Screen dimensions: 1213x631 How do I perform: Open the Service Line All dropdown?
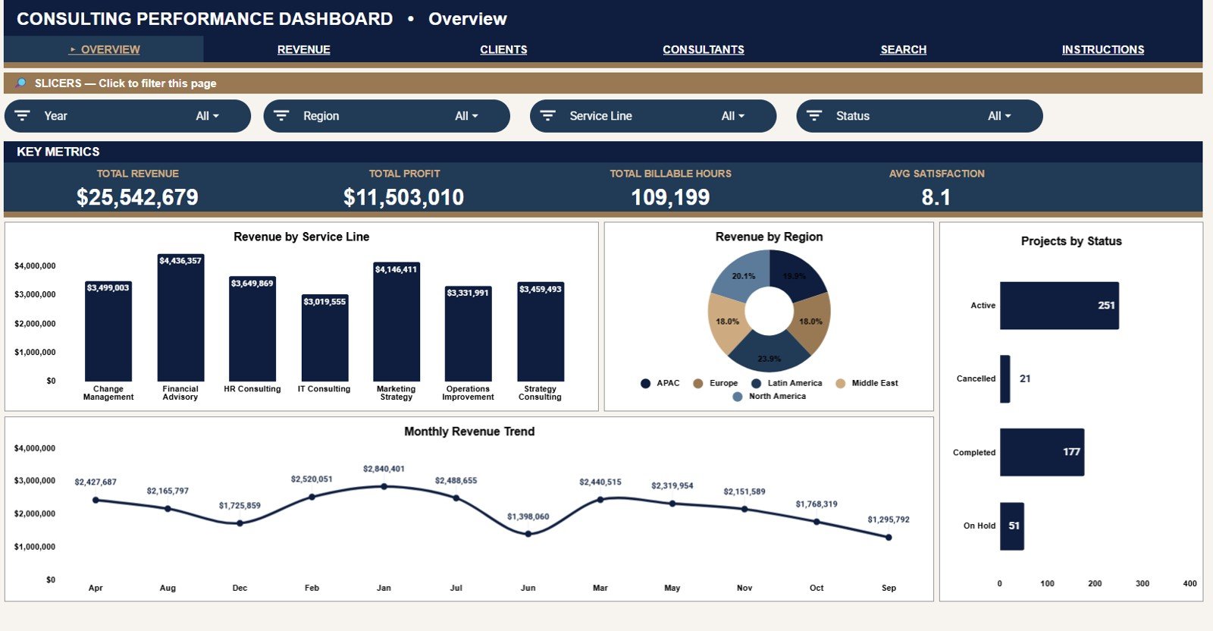pyautogui.click(x=732, y=116)
